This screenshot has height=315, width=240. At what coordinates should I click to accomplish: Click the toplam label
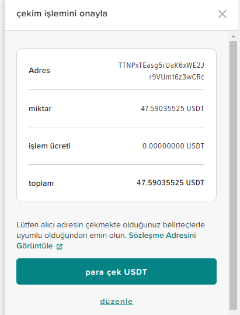click(x=41, y=184)
